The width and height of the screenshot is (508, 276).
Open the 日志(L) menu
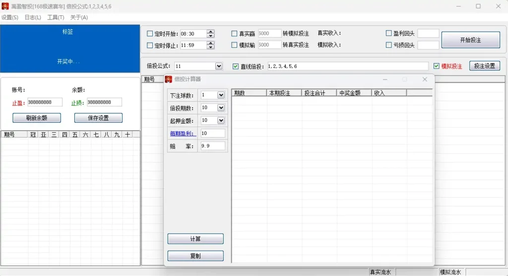pyautogui.click(x=33, y=17)
